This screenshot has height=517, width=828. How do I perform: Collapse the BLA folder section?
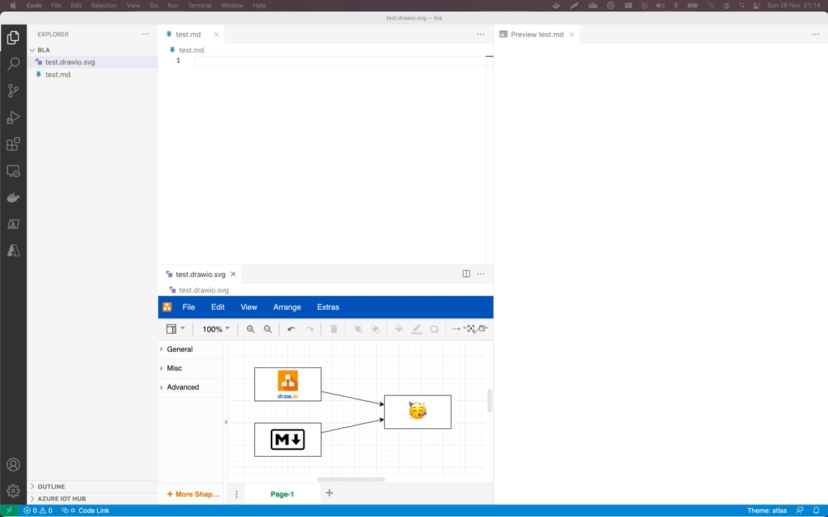click(92, 50)
